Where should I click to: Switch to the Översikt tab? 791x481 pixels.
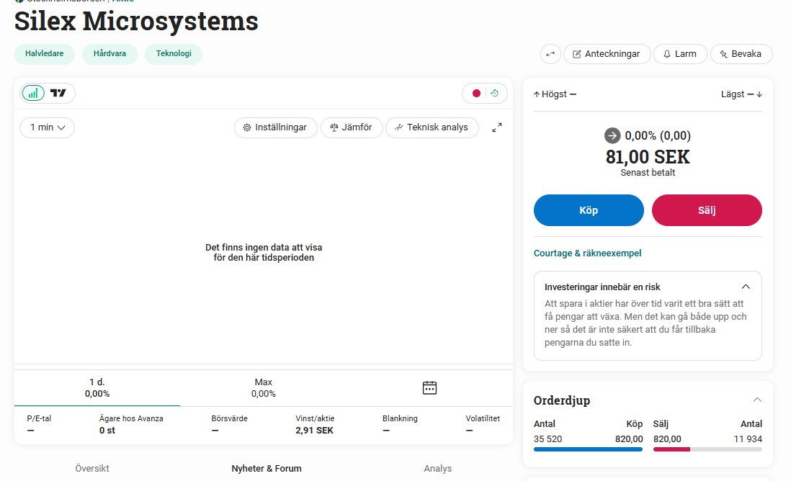point(91,468)
